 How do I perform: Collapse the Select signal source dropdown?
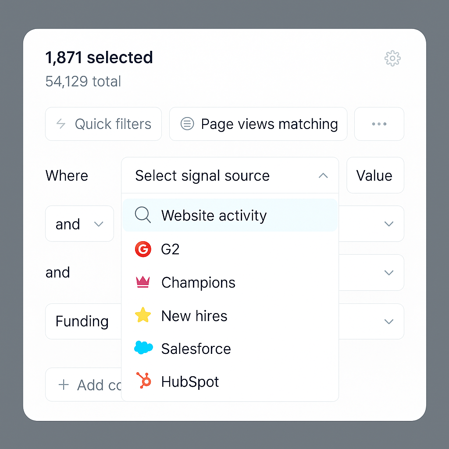tap(323, 175)
